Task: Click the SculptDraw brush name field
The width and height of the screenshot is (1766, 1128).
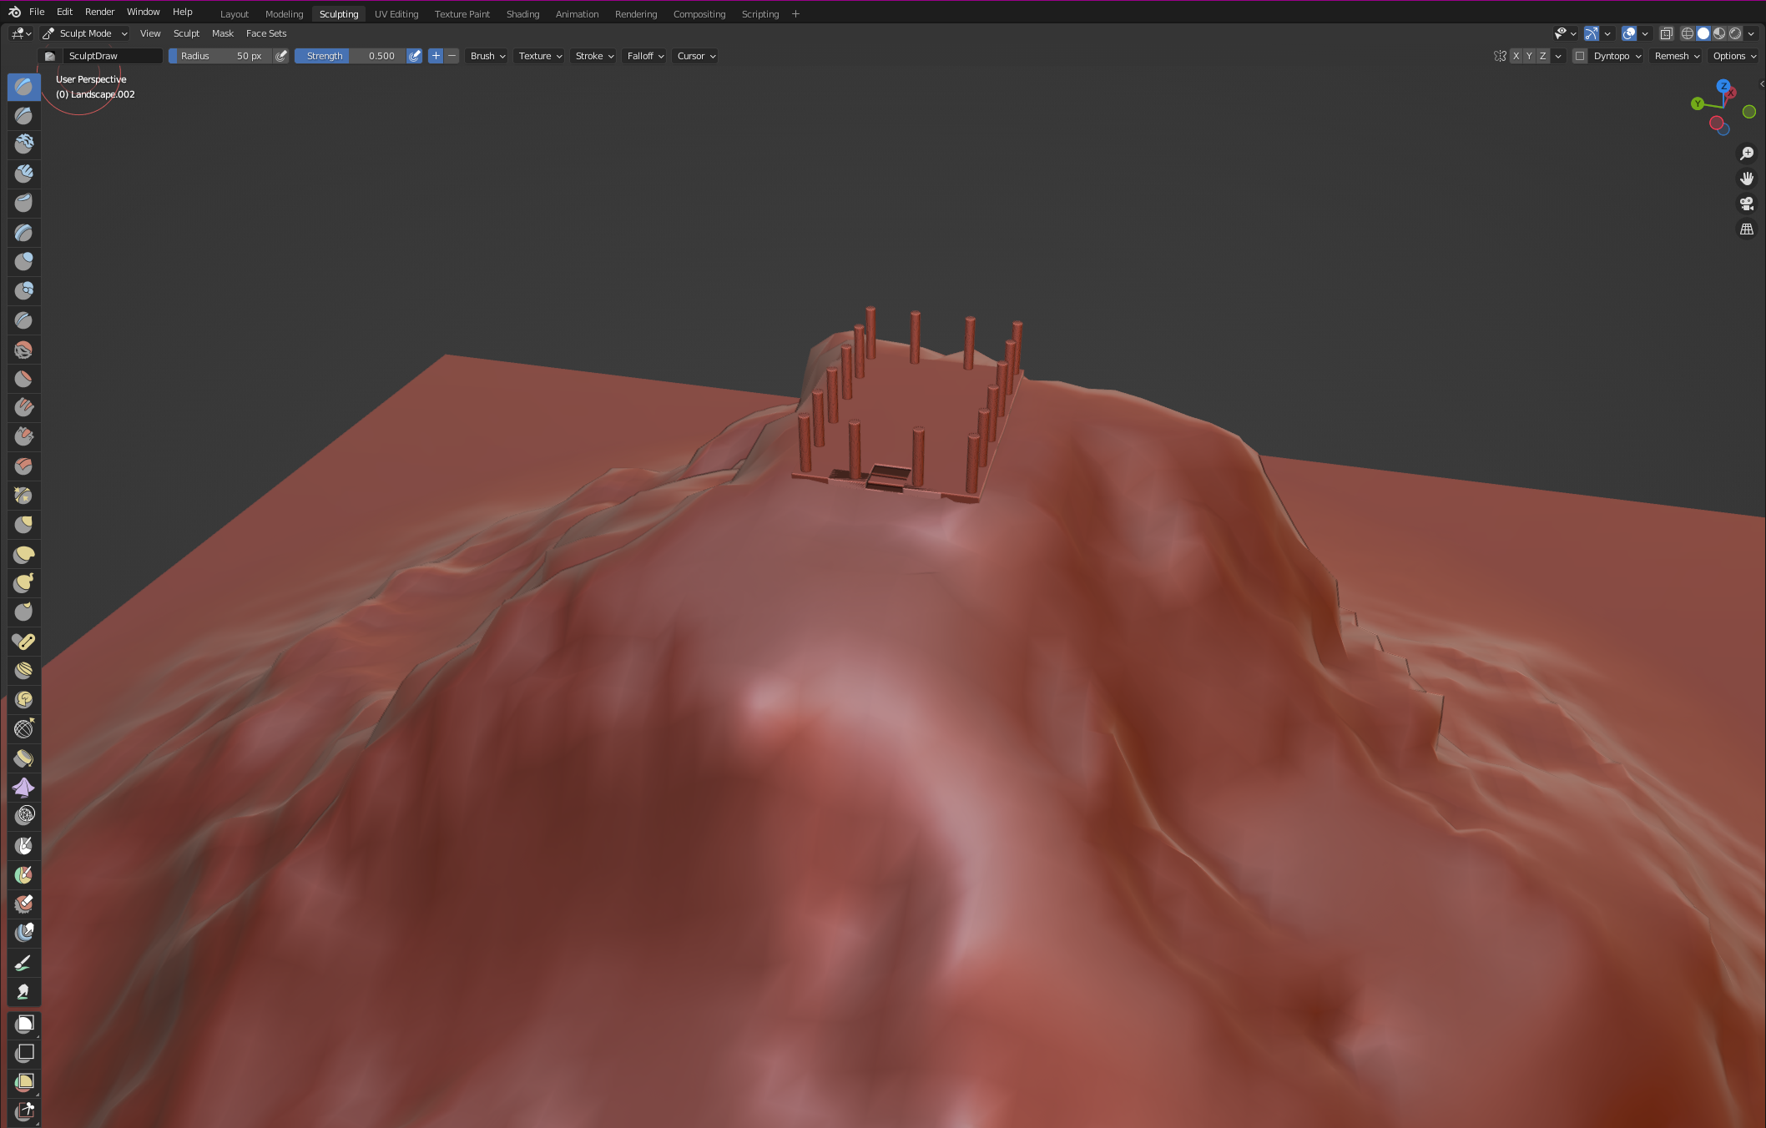Action: point(112,56)
